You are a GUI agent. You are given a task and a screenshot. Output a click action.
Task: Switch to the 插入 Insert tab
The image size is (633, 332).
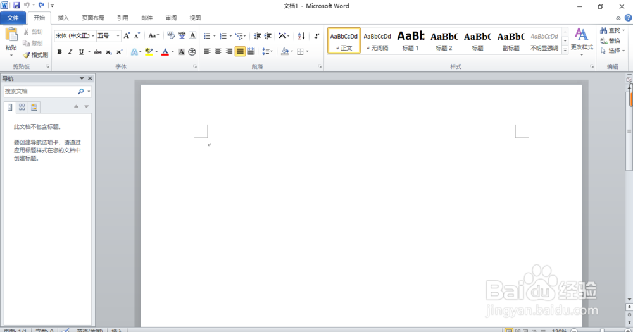click(x=63, y=18)
